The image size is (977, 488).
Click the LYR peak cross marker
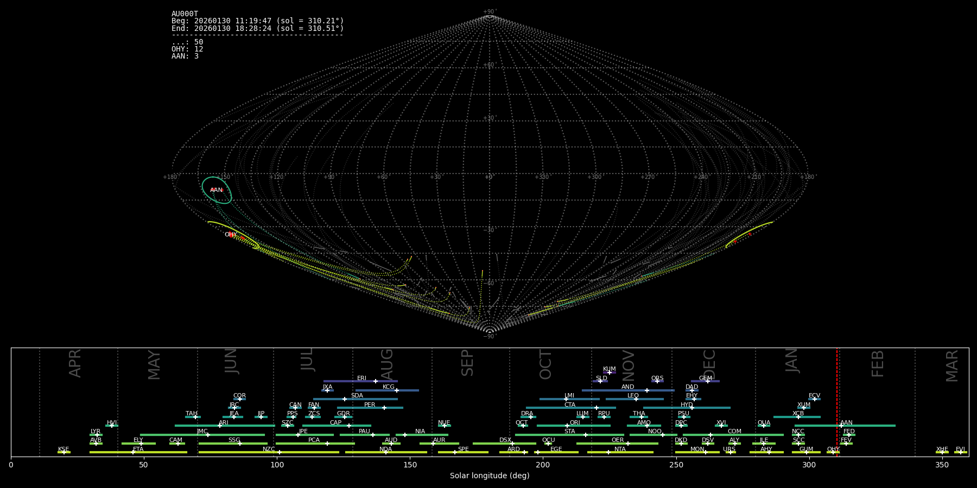(x=97, y=435)
